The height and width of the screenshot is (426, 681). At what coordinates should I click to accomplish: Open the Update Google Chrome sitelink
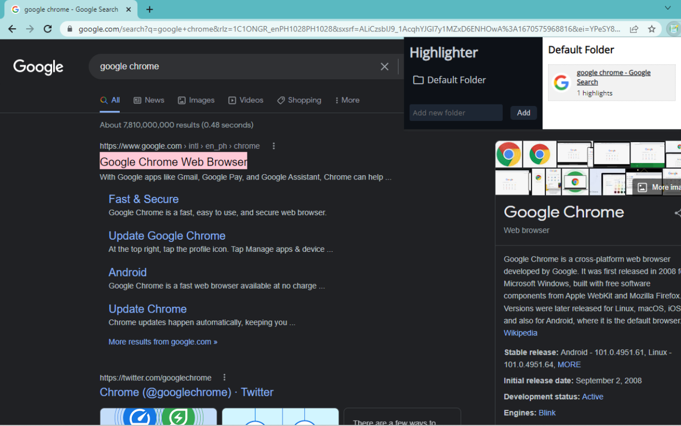[167, 236]
